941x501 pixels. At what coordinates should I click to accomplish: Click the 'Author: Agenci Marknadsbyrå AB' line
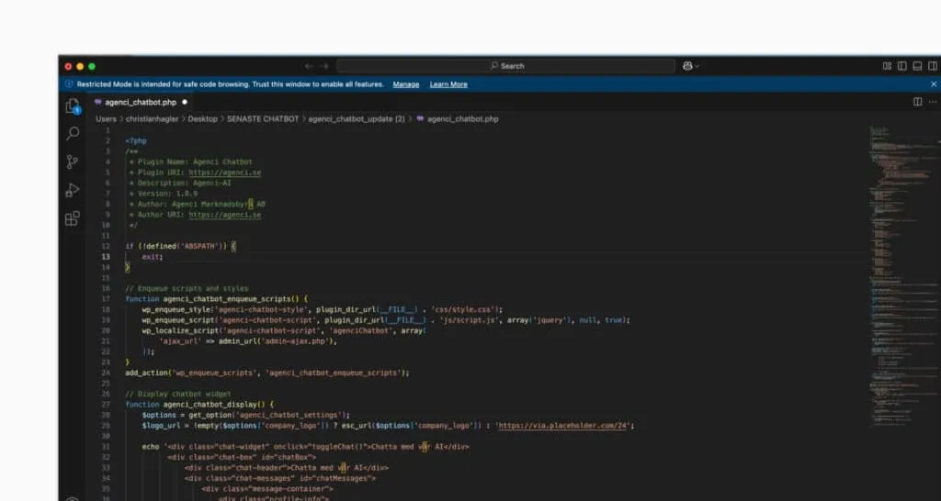tap(201, 205)
